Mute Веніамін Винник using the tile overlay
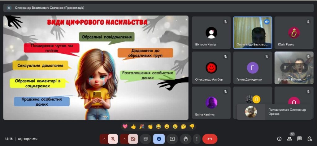Image resolution: width=317 pixels, height=146 pixels. pos(294,68)
